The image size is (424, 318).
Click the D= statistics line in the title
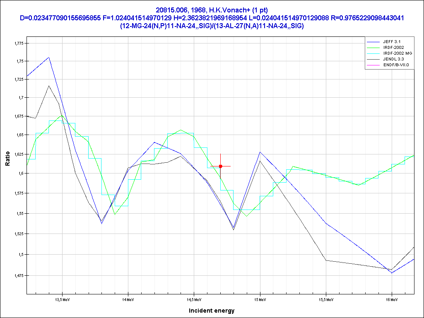[212, 18]
